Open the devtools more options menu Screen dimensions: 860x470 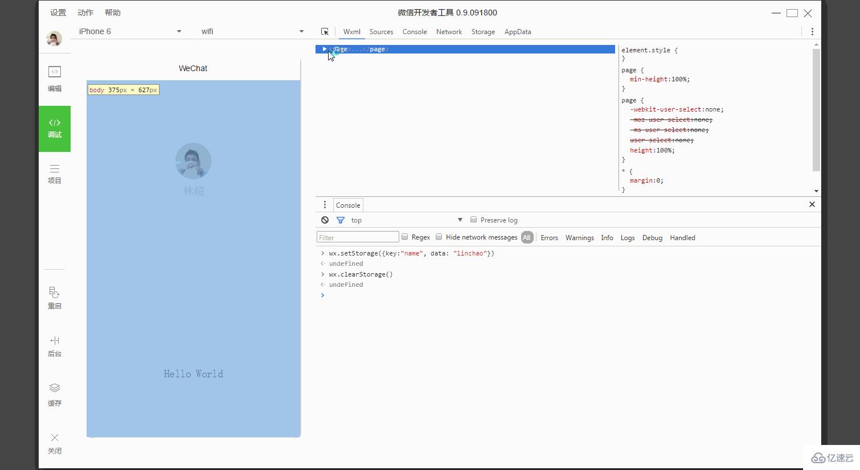[x=812, y=32]
